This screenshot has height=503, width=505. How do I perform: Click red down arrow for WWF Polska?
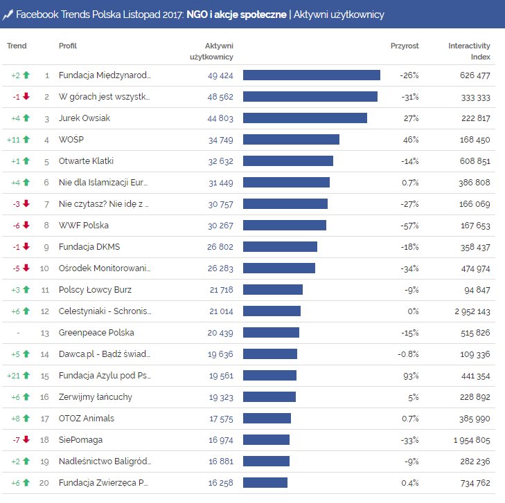(x=26, y=226)
